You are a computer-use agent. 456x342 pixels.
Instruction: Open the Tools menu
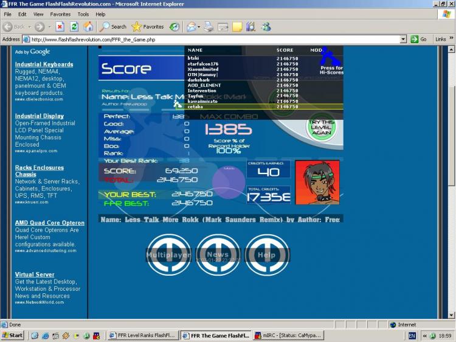[83, 14]
